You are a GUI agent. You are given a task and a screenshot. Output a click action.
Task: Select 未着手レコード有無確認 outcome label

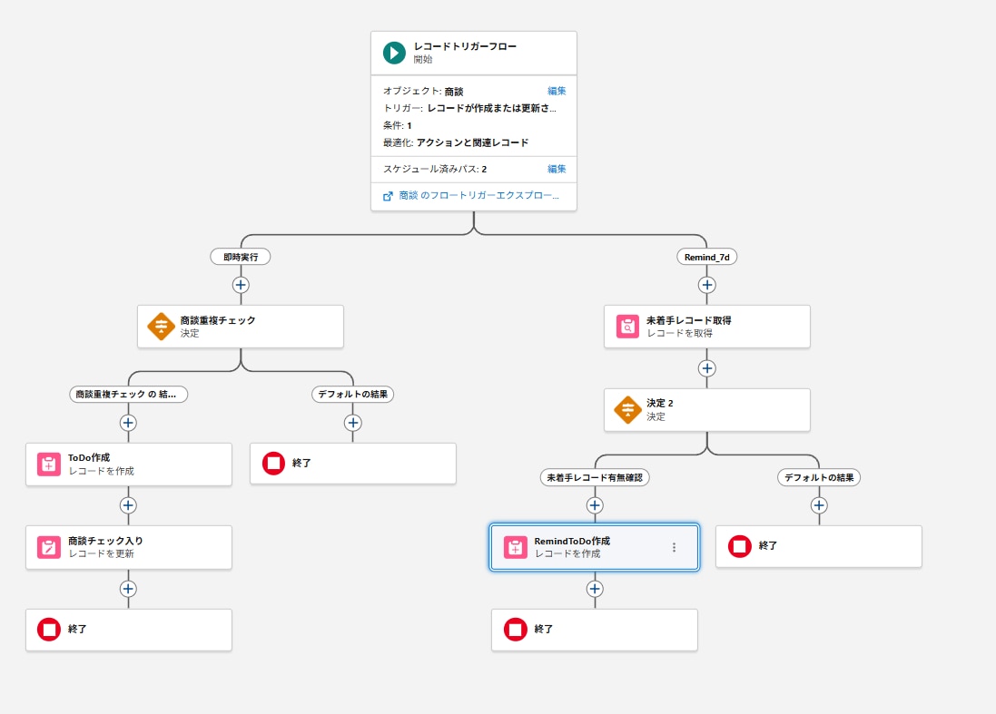(595, 477)
